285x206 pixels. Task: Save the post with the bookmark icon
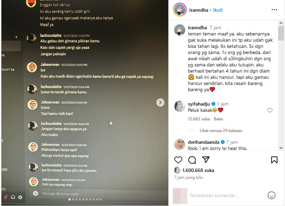pos(274,160)
